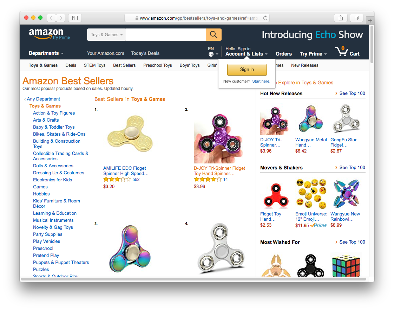Show all tabs overview icon
The height and width of the screenshot is (310, 394).
[356, 18]
